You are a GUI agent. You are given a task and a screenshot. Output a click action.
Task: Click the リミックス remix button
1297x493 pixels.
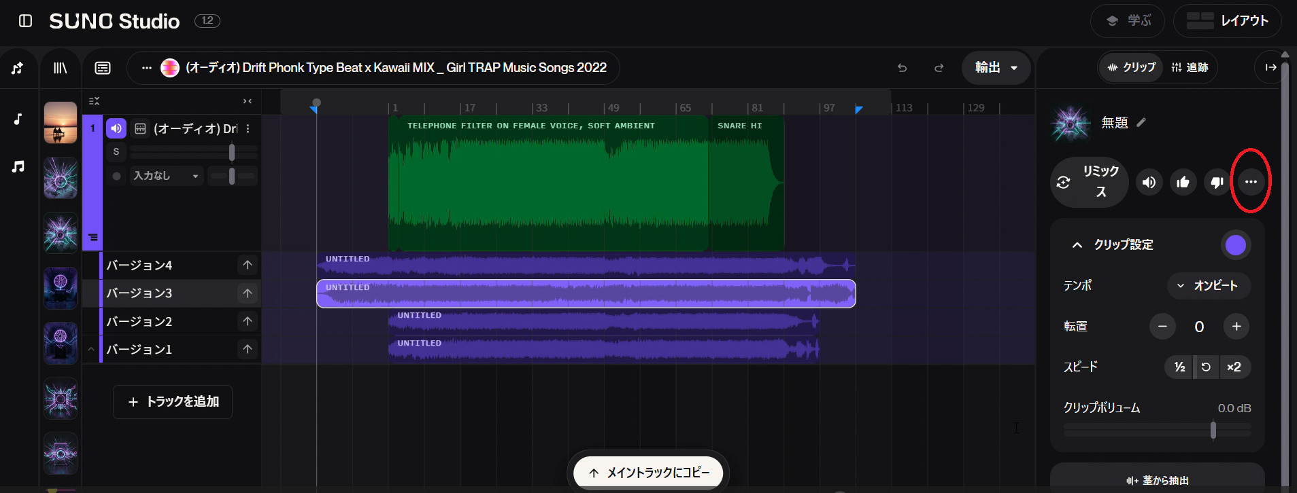[1089, 182]
